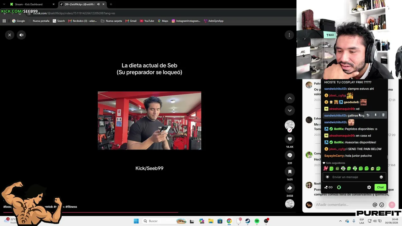Share the video with the arrow icon
The height and width of the screenshot is (226, 402).
tap(290, 188)
